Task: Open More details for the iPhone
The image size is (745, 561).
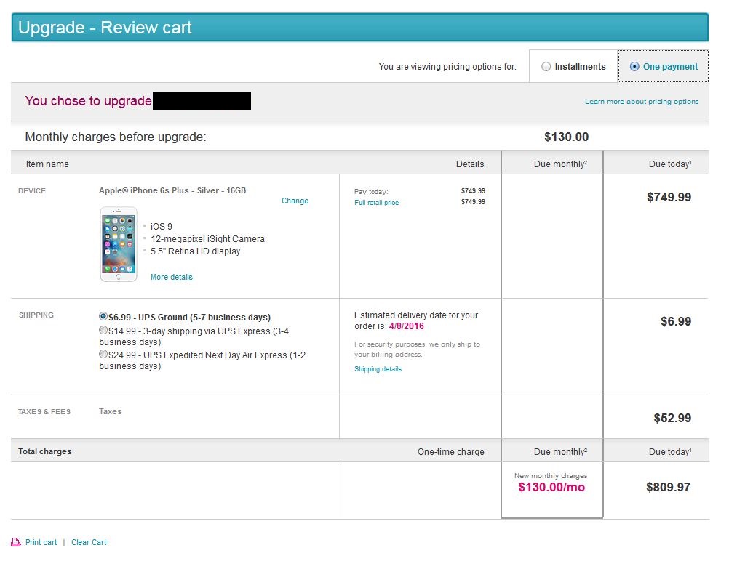Action: [171, 277]
